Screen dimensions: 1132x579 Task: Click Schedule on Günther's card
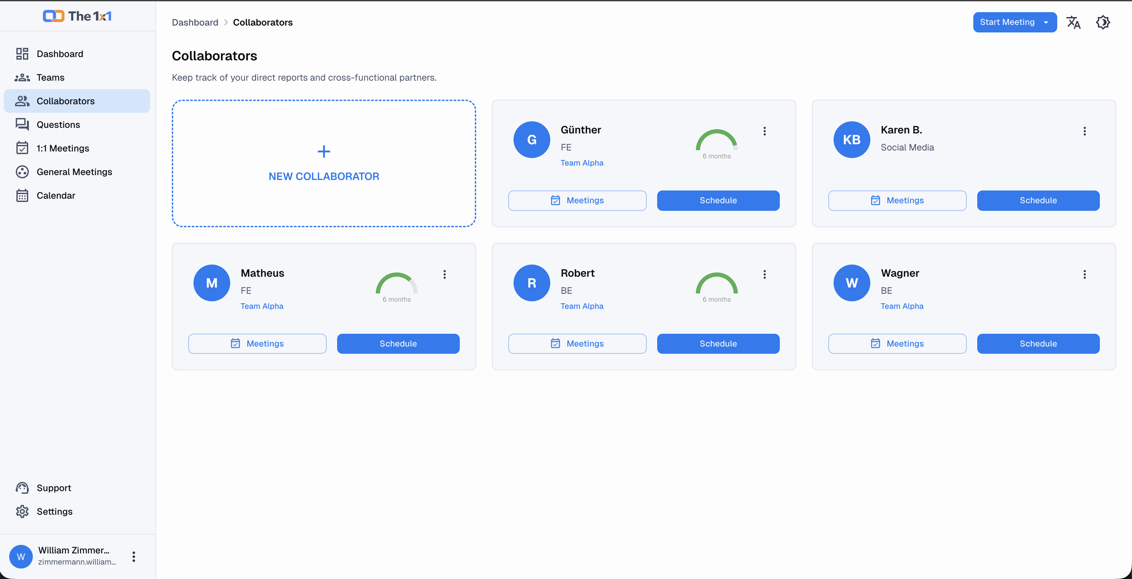click(x=718, y=200)
